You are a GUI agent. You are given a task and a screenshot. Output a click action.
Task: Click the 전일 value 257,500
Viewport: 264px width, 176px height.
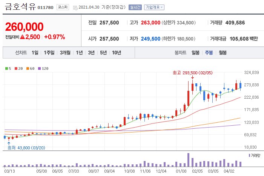click(109, 23)
